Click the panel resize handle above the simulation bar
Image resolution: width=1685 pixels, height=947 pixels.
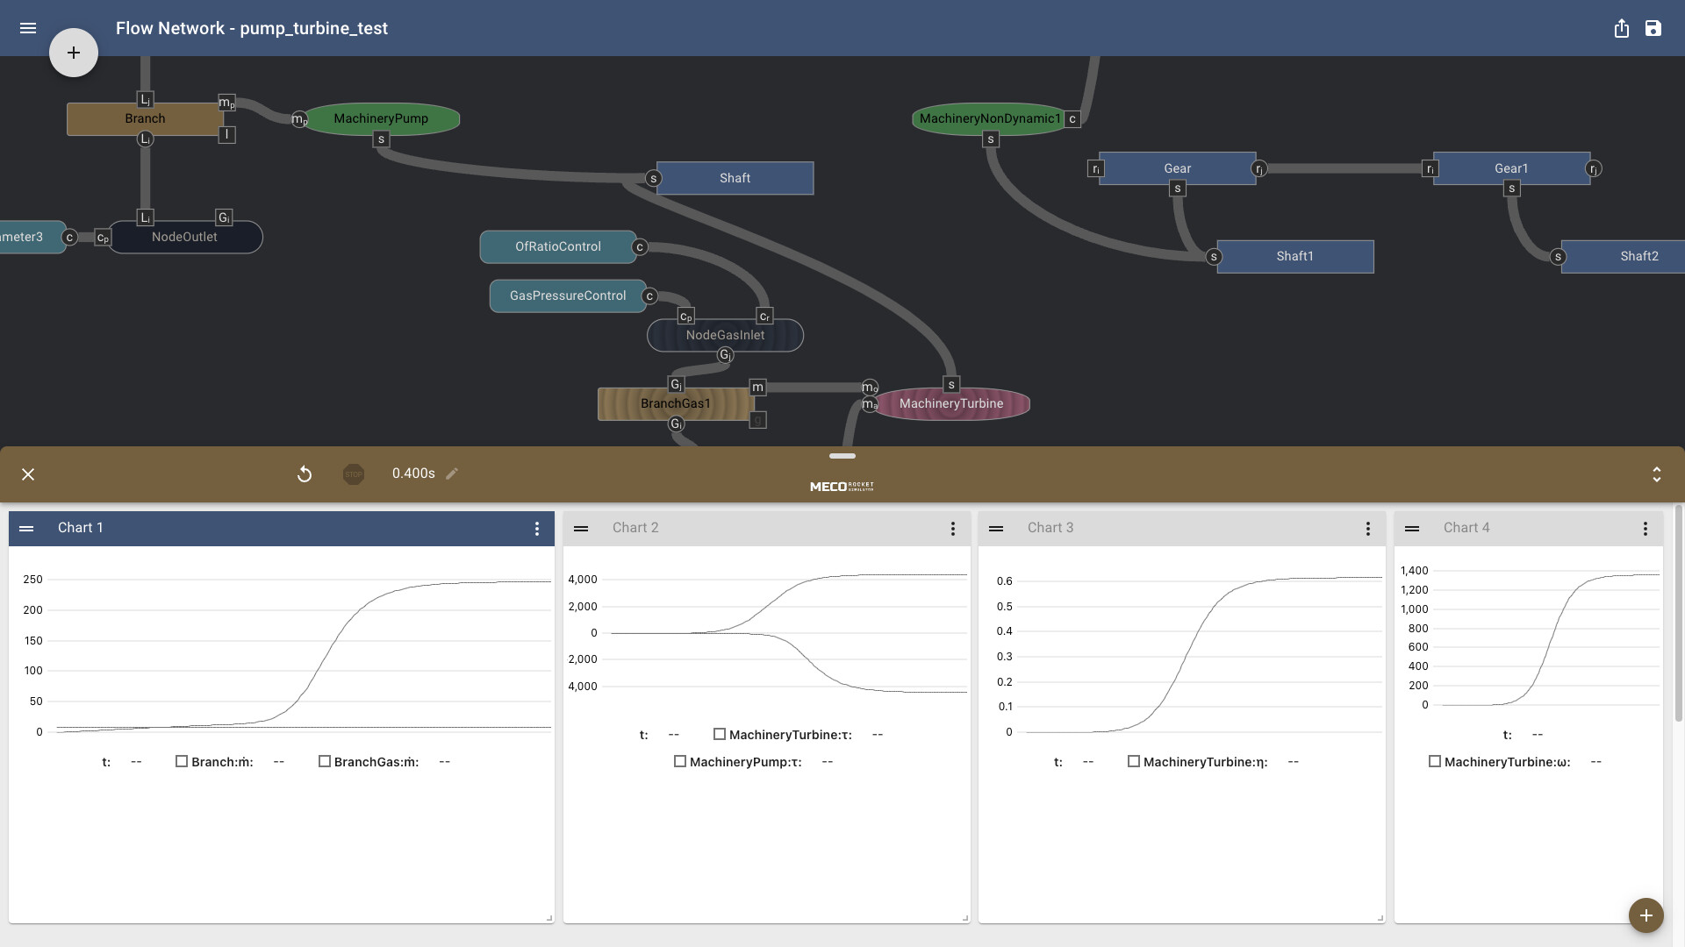842,456
